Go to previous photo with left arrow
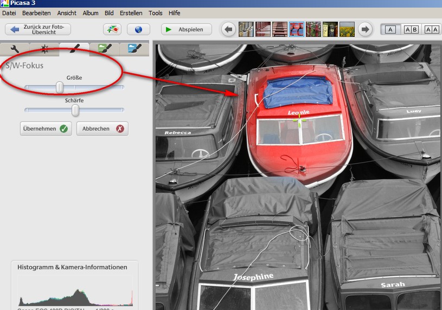The image size is (442, 310). (229, 29)
